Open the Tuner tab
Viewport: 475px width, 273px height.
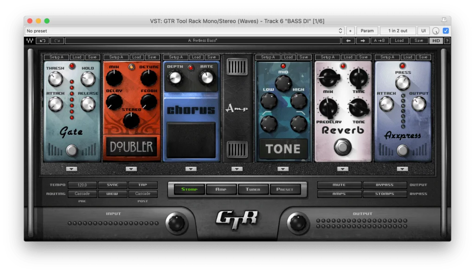tap(253, 189)
